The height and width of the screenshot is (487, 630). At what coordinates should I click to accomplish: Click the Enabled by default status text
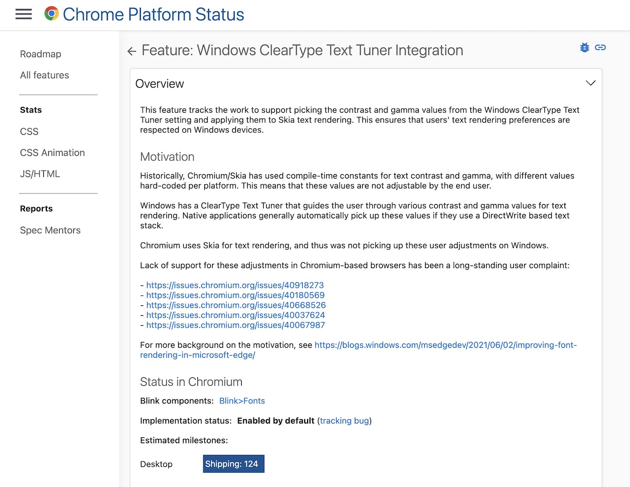(x=276, y=421)
